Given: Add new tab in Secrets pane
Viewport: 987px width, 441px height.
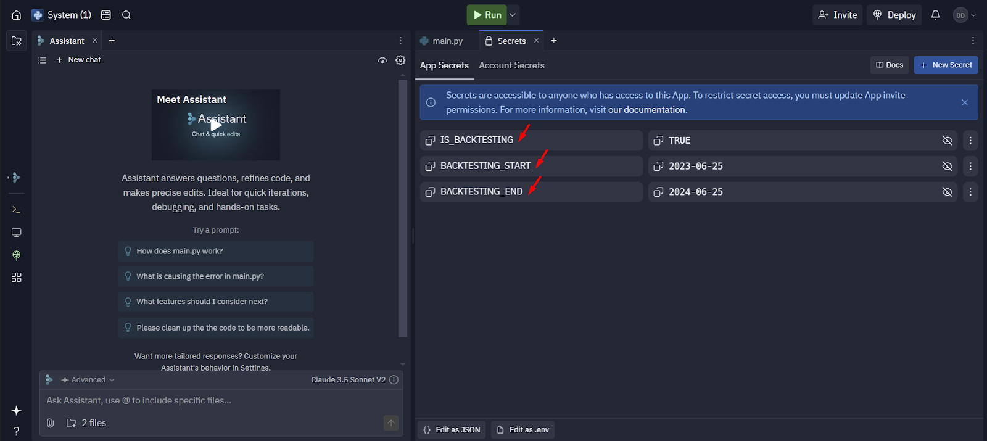Looking at the screenshot, I should coord(554,41).
